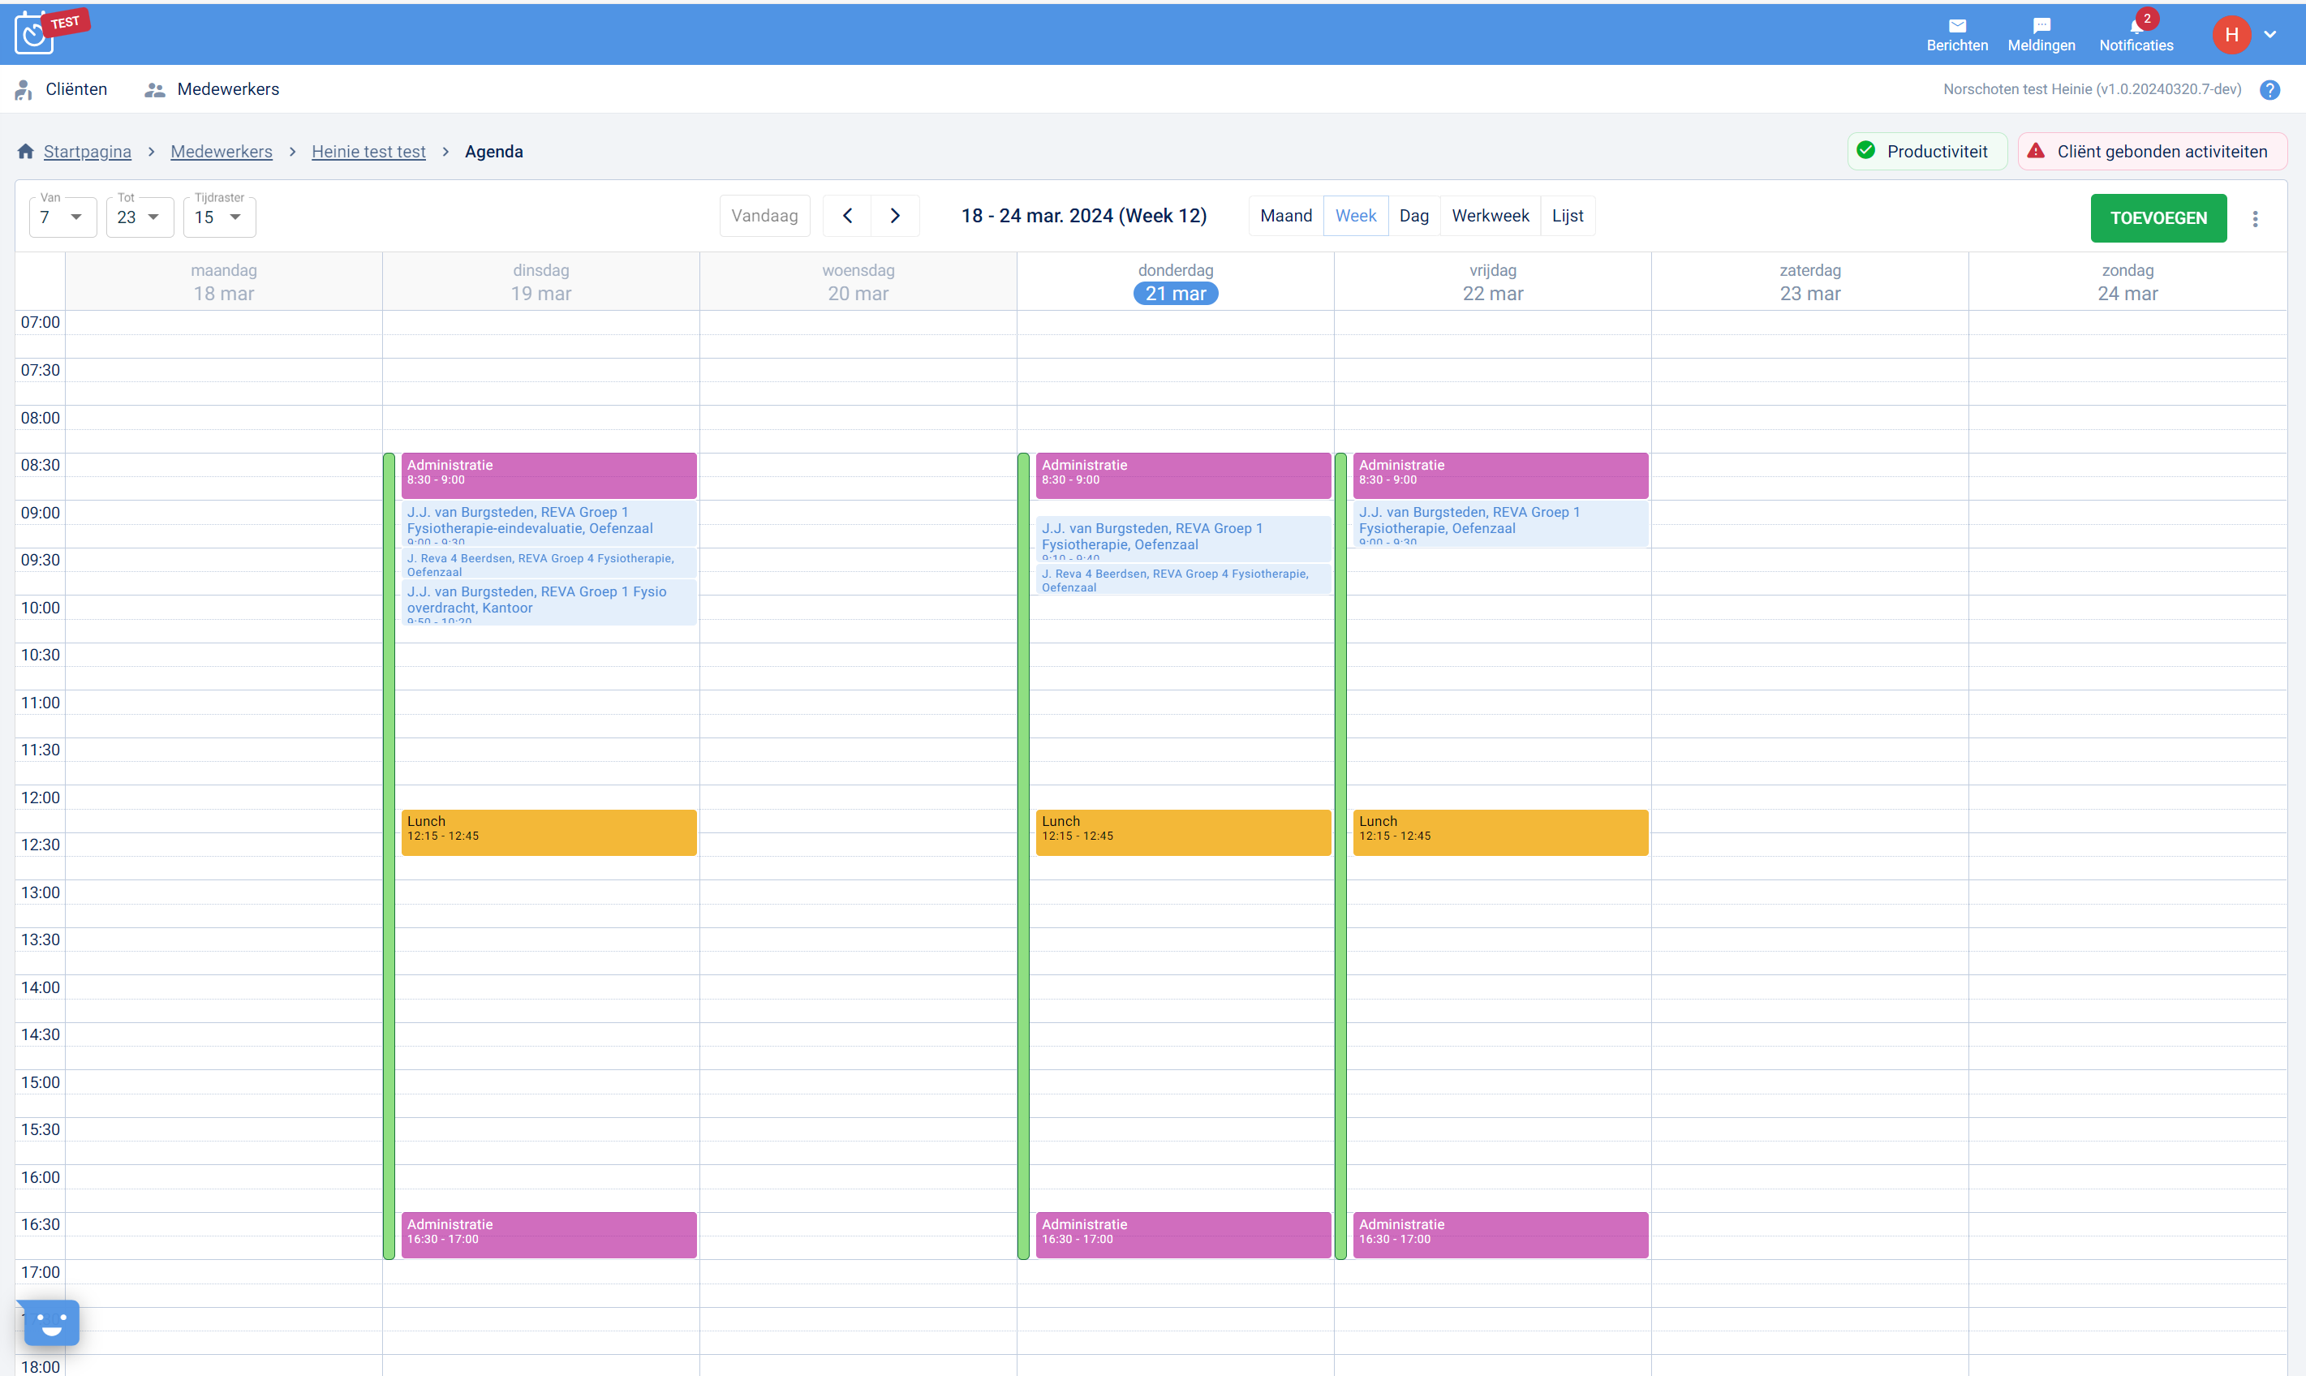Click the home Startpagina icon
2306x1376 pixels.
(26, 151)
